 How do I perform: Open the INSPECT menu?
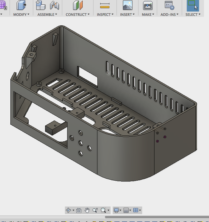tap(105, 15)
